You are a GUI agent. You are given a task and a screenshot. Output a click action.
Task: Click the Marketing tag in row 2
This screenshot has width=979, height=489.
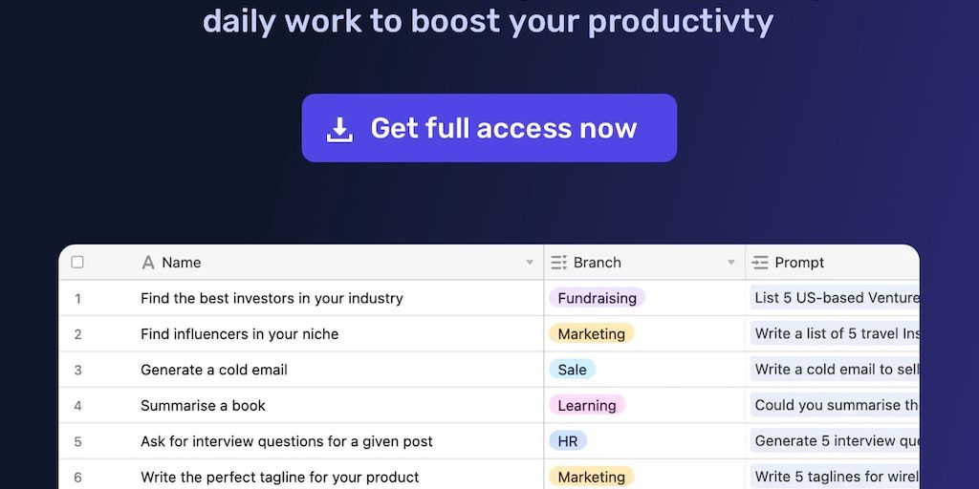(591, 334)
